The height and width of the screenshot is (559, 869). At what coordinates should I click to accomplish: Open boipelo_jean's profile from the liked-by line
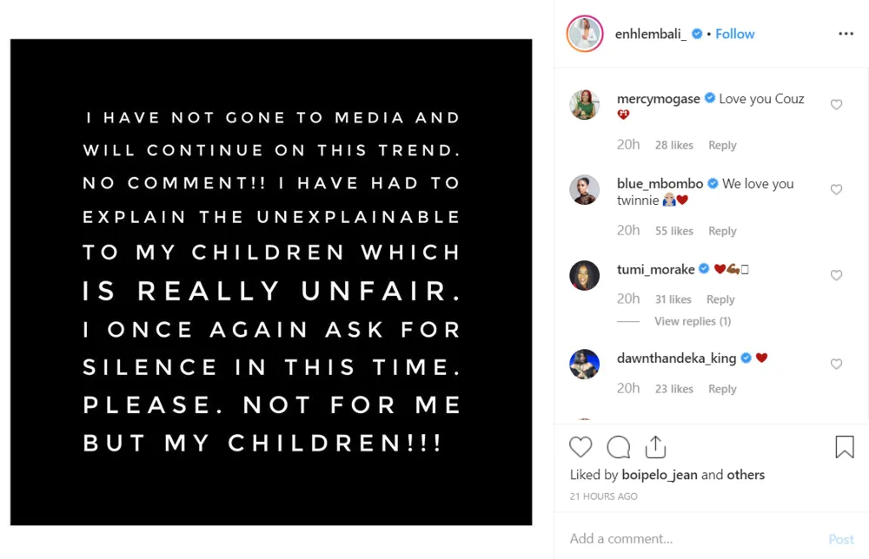tap(660, 475)
